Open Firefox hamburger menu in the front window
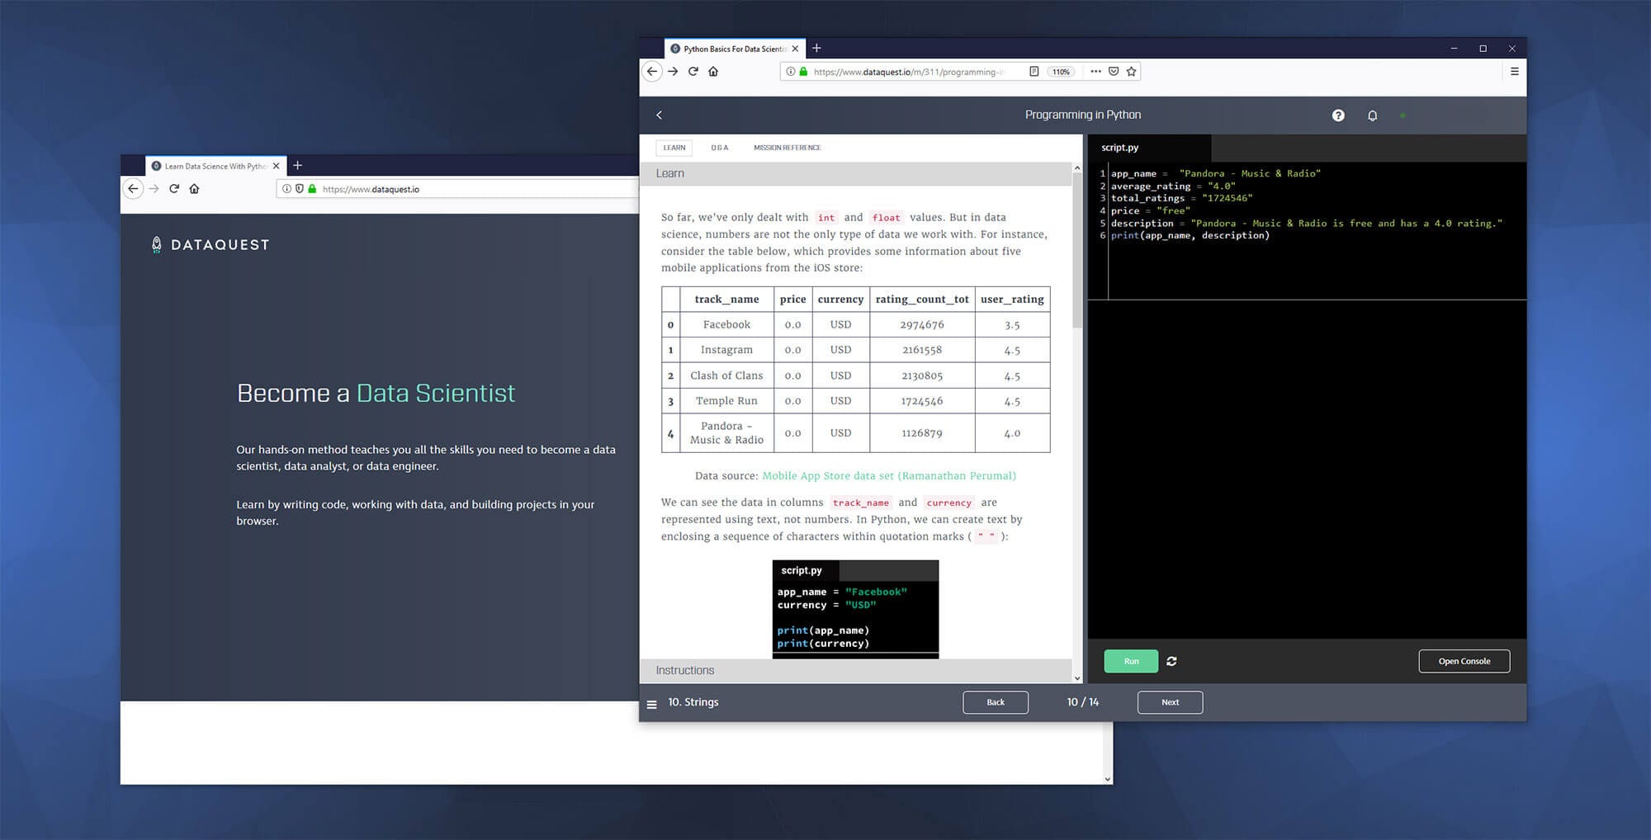1651x840 pixels. coord(1514,72)
